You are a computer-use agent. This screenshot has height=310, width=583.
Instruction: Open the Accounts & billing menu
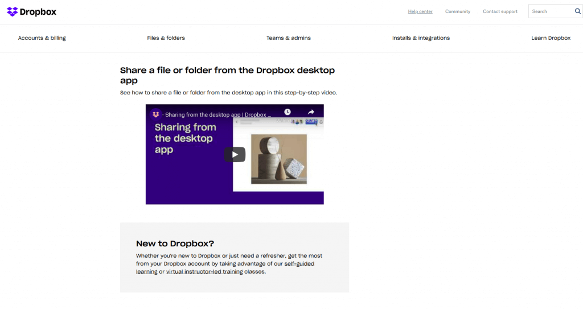(42, 38)
